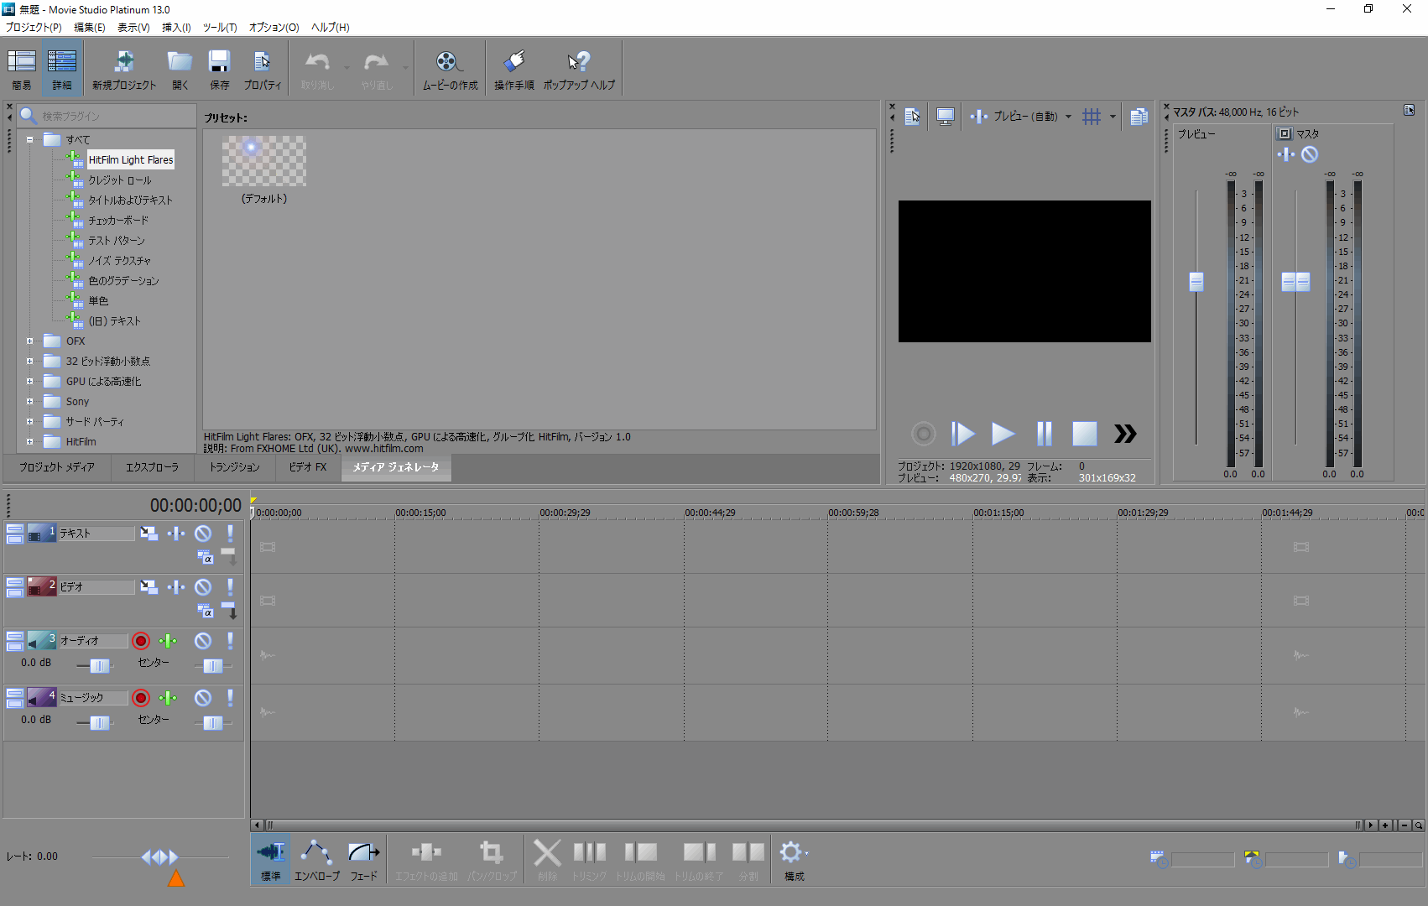
Task: Toggle preview on external monitor icon
Action: click(x=946, y=117)
